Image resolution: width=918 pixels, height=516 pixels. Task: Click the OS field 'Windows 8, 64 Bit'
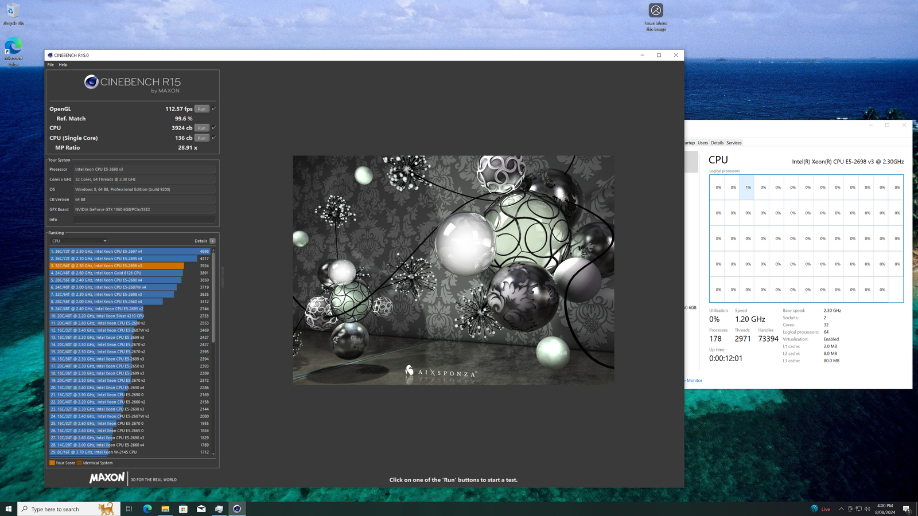coord(144,189)
